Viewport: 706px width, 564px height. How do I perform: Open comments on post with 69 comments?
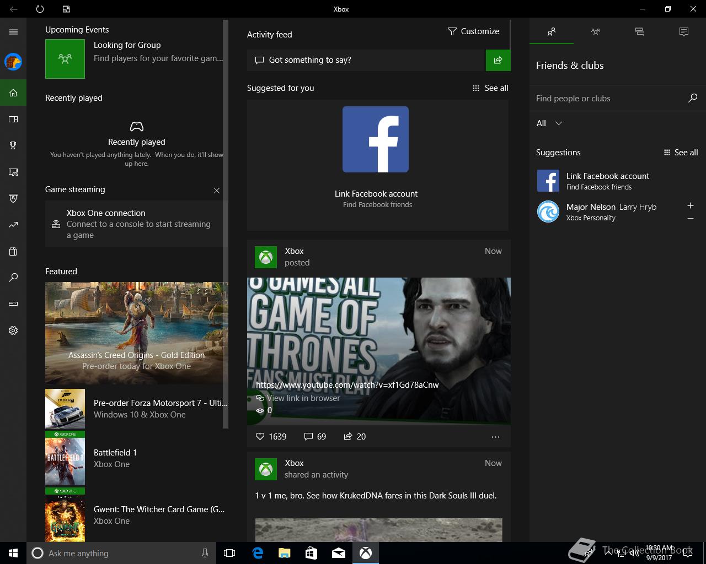click(x=315, y=436)
